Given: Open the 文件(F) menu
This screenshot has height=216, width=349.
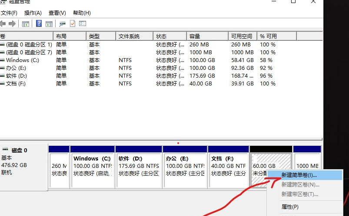Looking at the screenshot, I should tap(9, 13).
